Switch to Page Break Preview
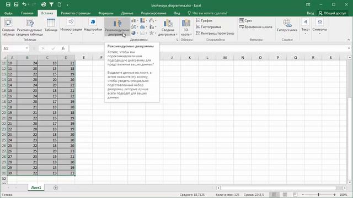 click(x=295, y=195)
